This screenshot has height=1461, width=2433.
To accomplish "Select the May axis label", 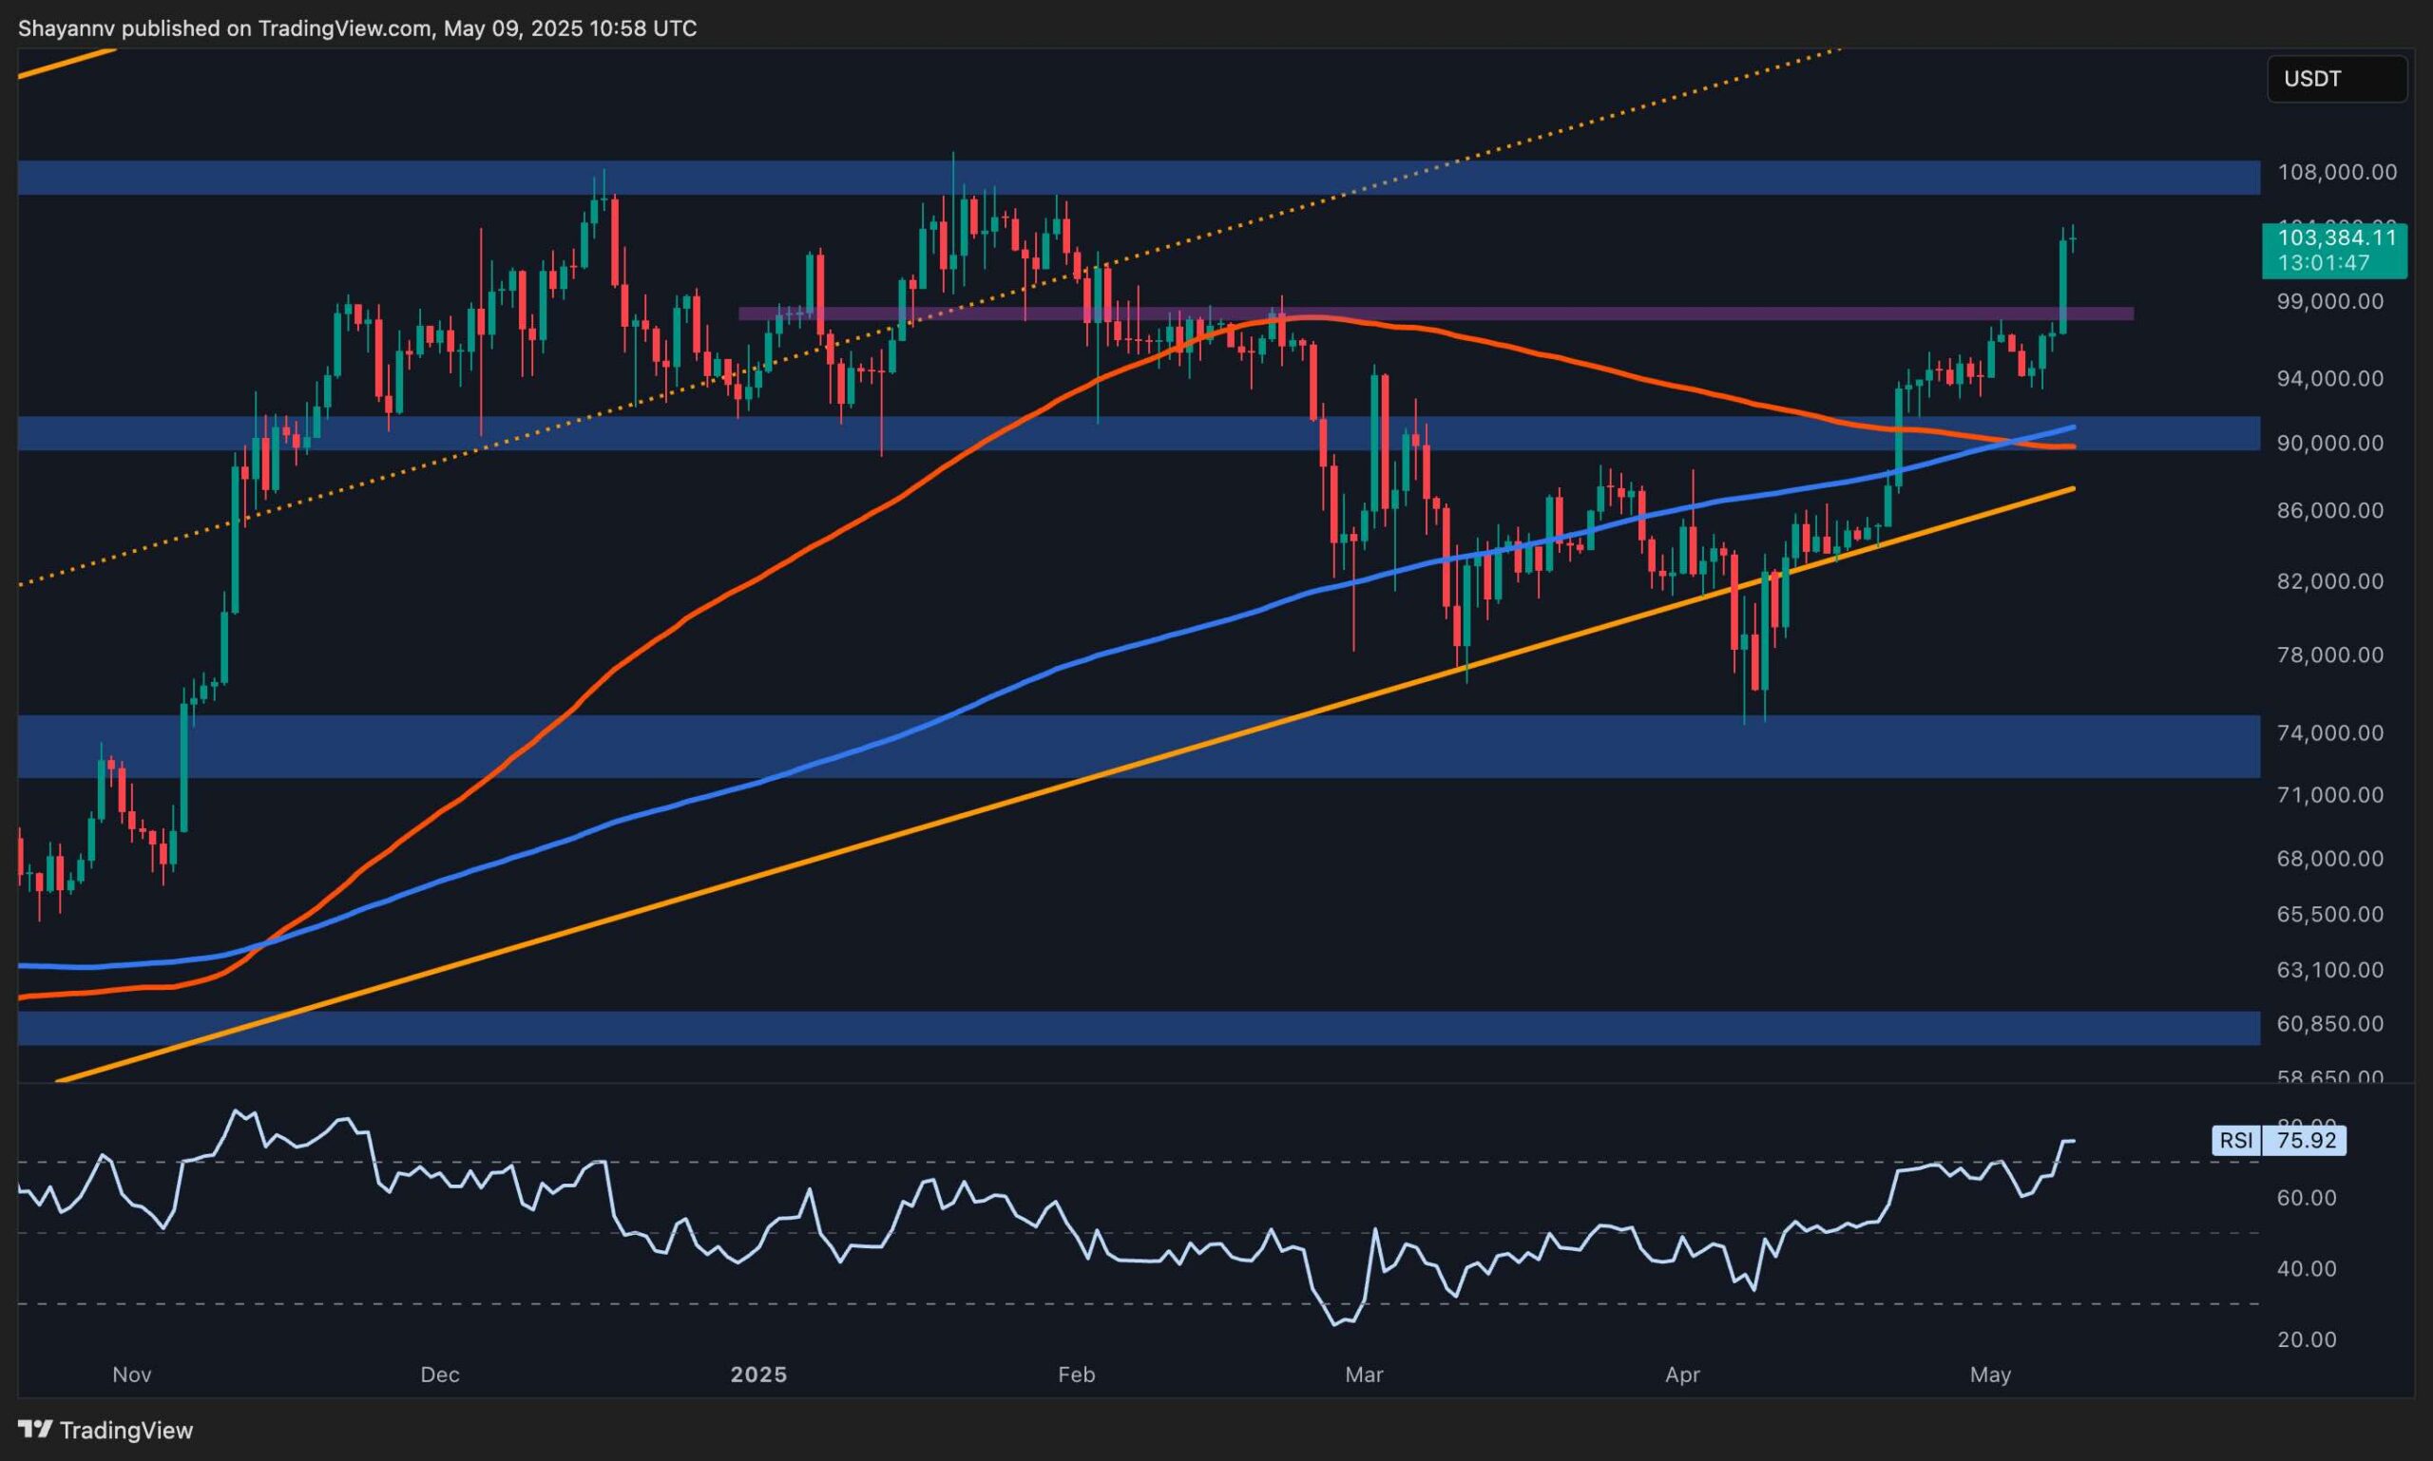I will coord(1991,1375).
